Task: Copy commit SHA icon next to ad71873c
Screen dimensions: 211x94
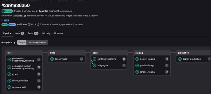Action: pyautogui.click(x=25, y=16)
